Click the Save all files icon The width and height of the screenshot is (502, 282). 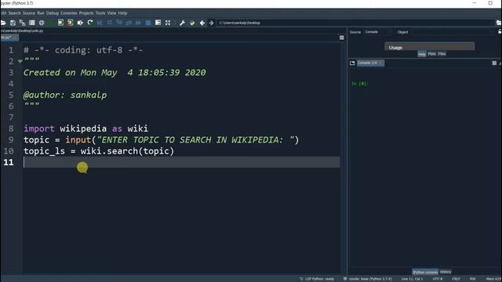click(x=22, y=23)
